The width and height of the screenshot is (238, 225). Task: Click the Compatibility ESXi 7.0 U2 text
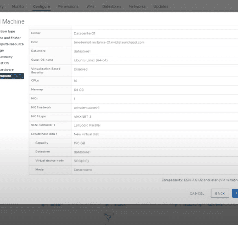coord(199,180)
